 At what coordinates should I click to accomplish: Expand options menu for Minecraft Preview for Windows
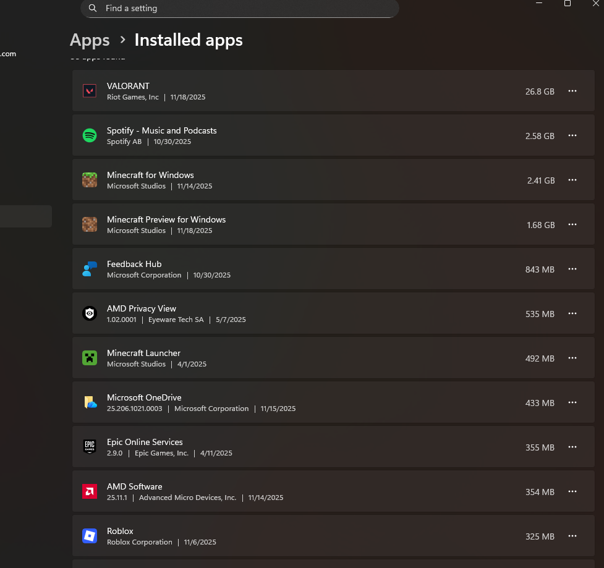(572, 224)
